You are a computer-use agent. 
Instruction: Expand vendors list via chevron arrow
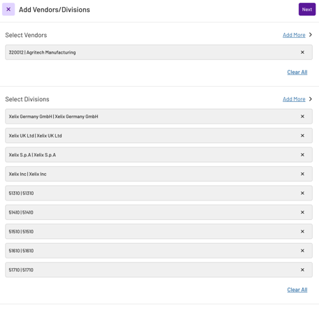311,35
